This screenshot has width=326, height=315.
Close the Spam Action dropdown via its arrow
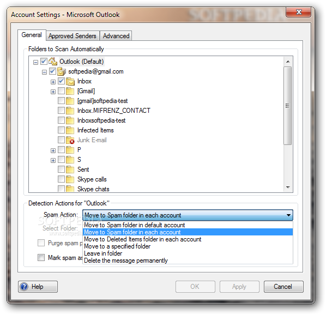pyautogui.click(x=288, y=215)
